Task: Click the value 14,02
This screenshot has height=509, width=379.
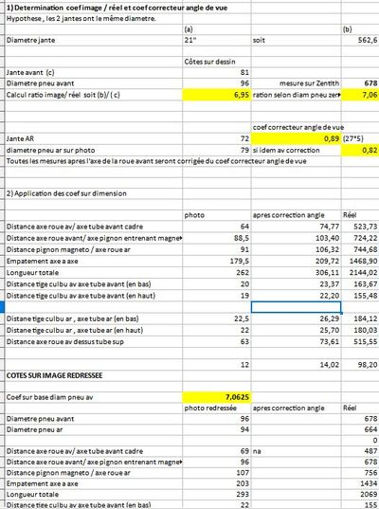Action: (x=296, y=365)
